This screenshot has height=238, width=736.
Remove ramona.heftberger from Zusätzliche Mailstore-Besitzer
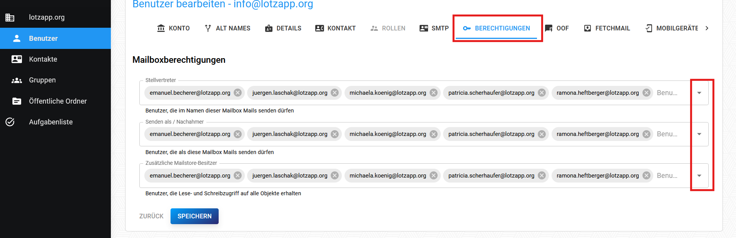(x=646, y=176)
